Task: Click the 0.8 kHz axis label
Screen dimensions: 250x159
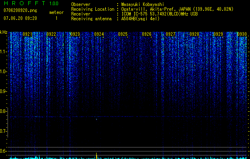Action: (x=3, y=111)
